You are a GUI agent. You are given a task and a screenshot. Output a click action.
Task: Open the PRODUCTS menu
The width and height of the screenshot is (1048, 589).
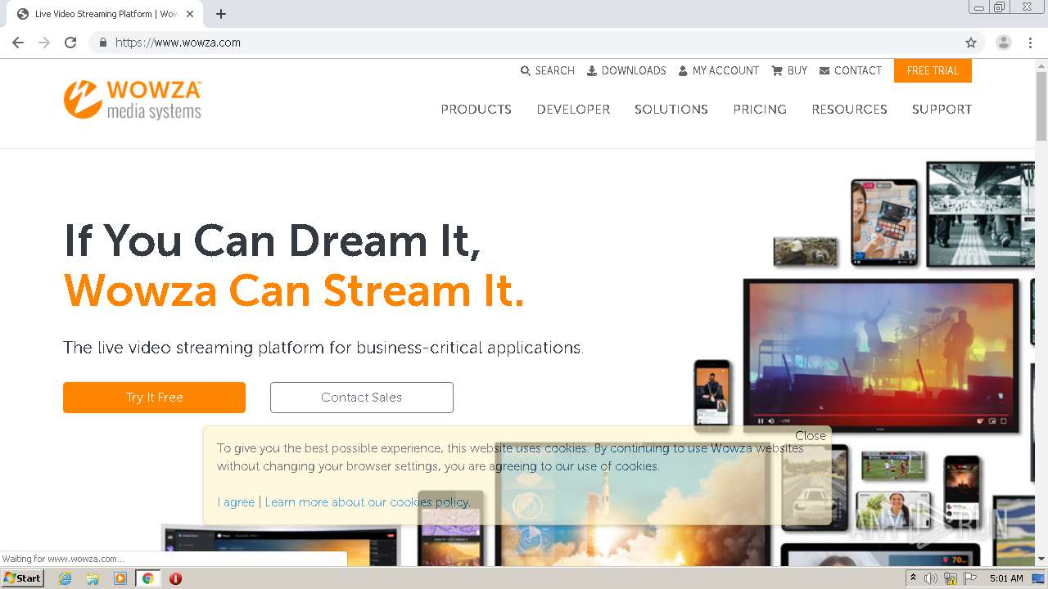coord(476,109)
